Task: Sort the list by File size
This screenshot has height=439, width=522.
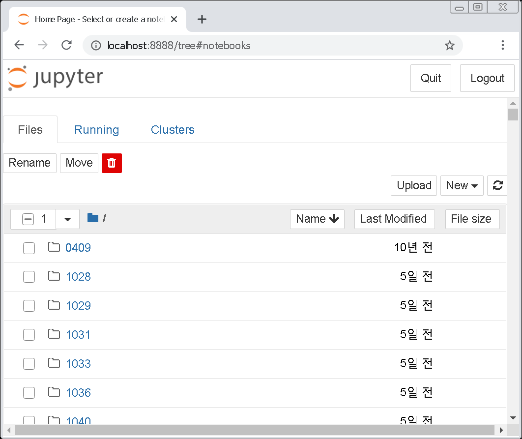Action: [x=472, y=219]
